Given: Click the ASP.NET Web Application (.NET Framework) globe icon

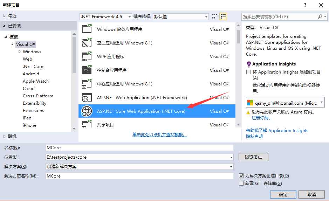Looking at the screenshot, I should 87,97.
